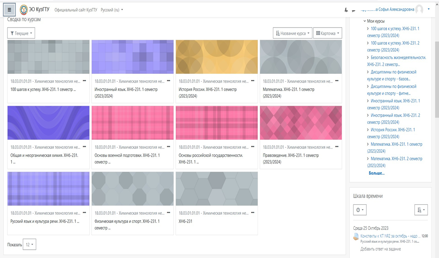Open Конспекты к КТ №2 за октябрь assignment
This screenshot has height=258, width=439.
pos(390,236)
